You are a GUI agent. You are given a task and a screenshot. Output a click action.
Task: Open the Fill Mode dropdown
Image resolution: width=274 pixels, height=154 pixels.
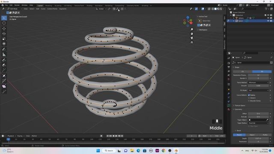[258, 90]
